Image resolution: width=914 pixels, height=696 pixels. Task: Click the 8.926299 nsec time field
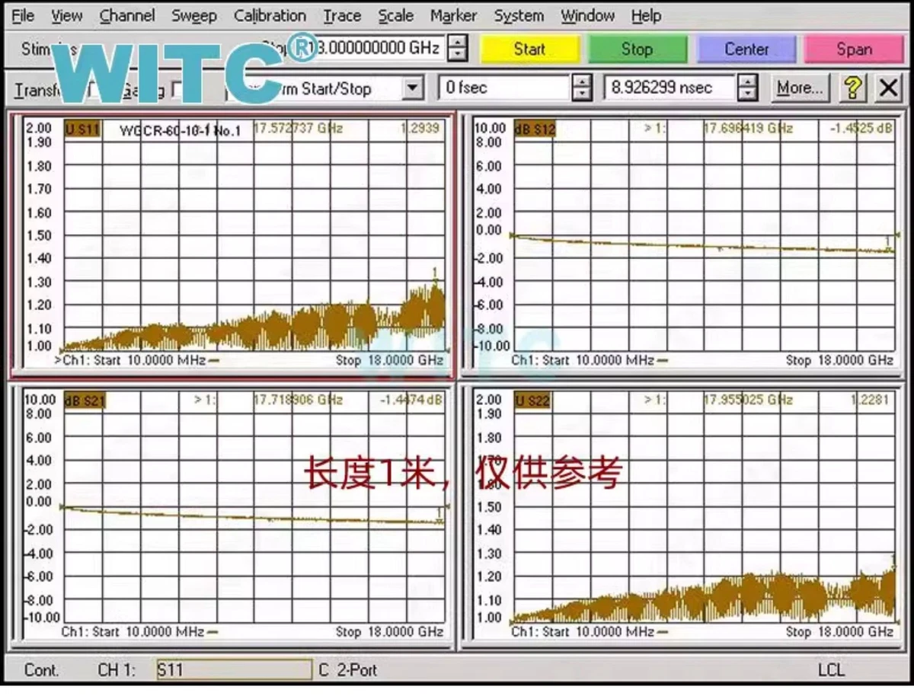point(670,88)
